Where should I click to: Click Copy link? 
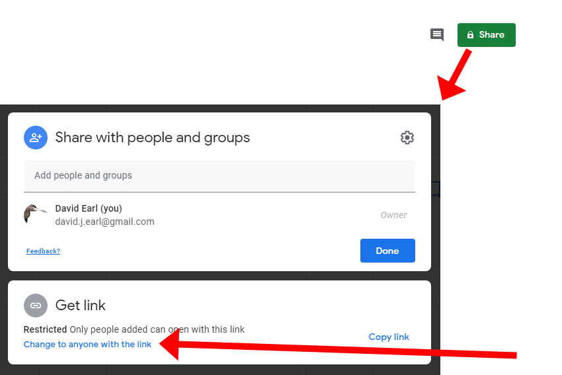[x=389, y=337]
